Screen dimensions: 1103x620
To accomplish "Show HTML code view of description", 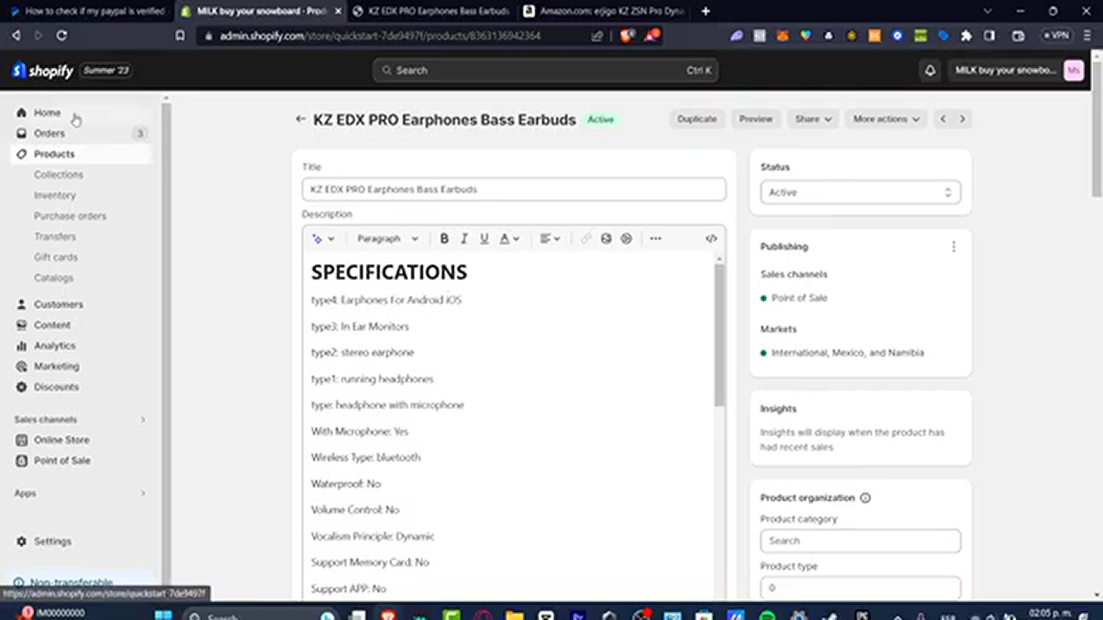I will click(x=711, y=239).
